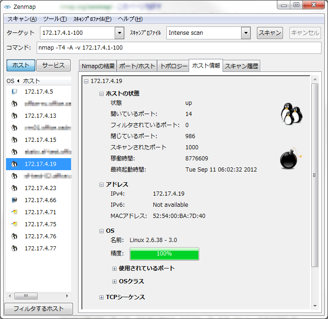Select host 172.17.4.5 in list
The image size is (328, 319).
(x=39, y=91)
